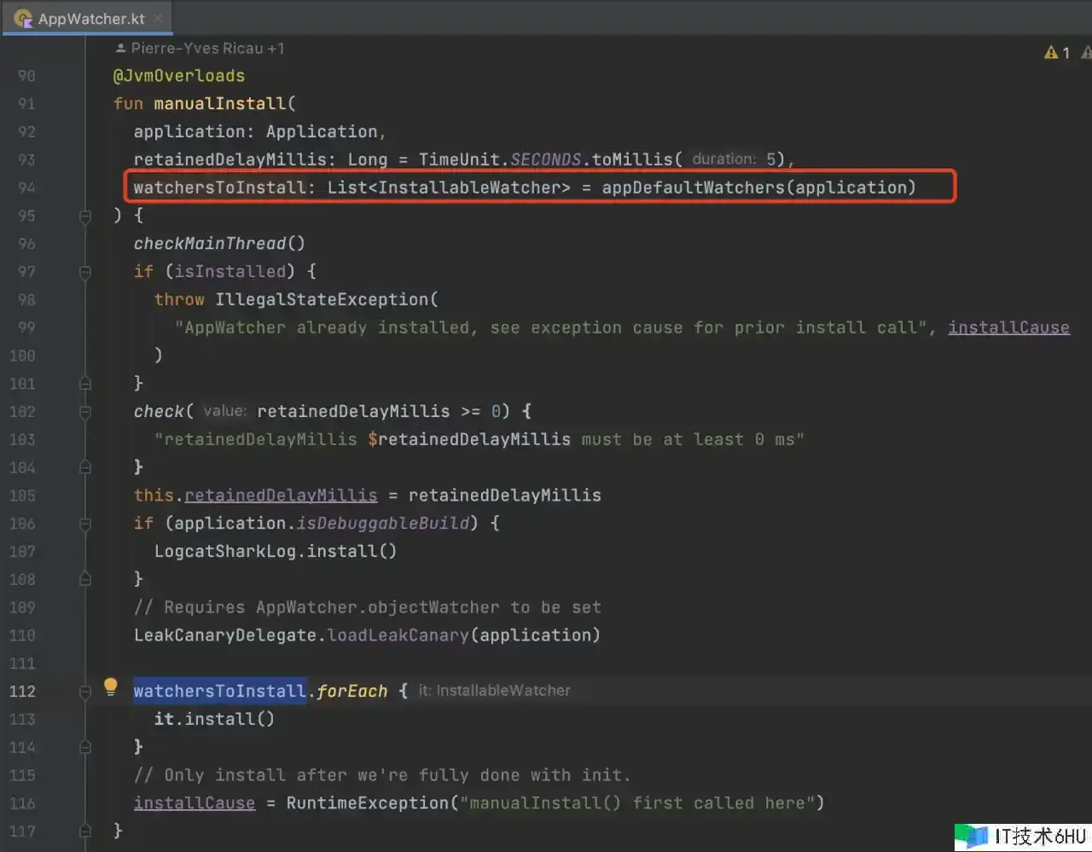The width and height of the screenshot is (1092, 852).
Task: Collapse the function body at line 95
Action: [85, 216]
